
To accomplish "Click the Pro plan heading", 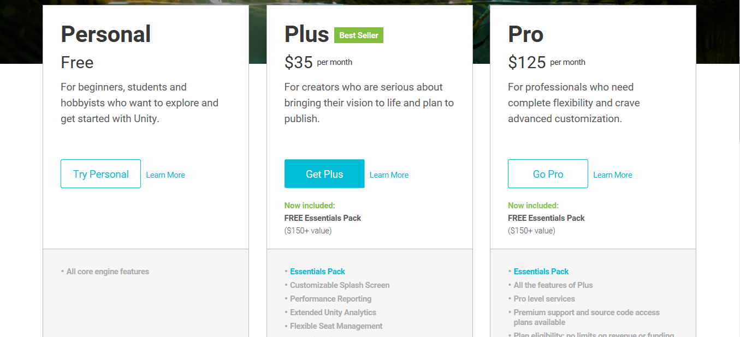I will [525, 34].
